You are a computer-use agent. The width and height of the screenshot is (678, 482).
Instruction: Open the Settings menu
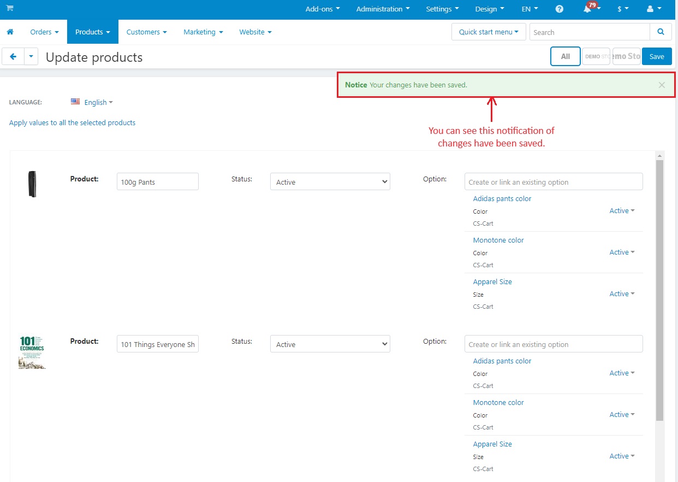[x=442, y=9]
